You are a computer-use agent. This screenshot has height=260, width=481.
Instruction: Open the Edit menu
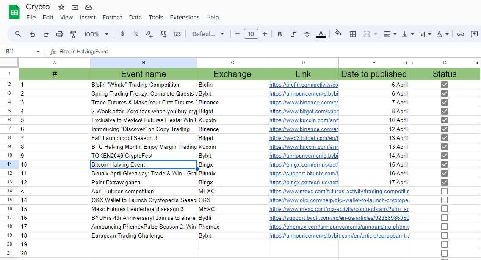[x=48, y=17]
